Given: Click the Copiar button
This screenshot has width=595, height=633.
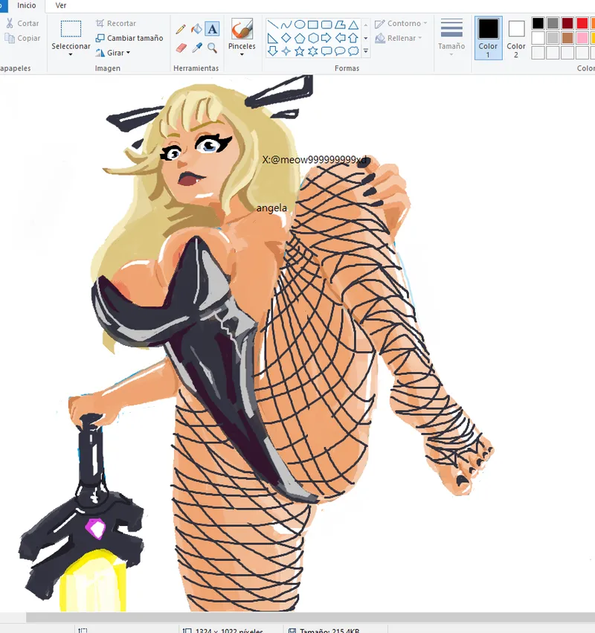Looking at the screenshot, I should click(x=22, y=39).
